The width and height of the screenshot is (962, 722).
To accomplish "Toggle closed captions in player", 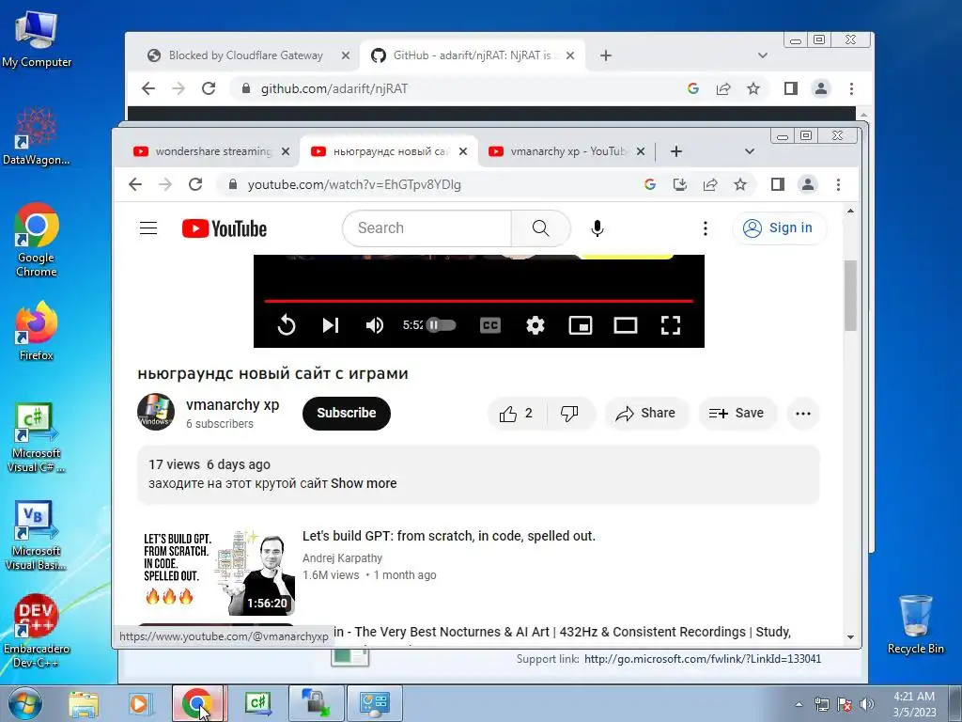I will pos(490,324).
